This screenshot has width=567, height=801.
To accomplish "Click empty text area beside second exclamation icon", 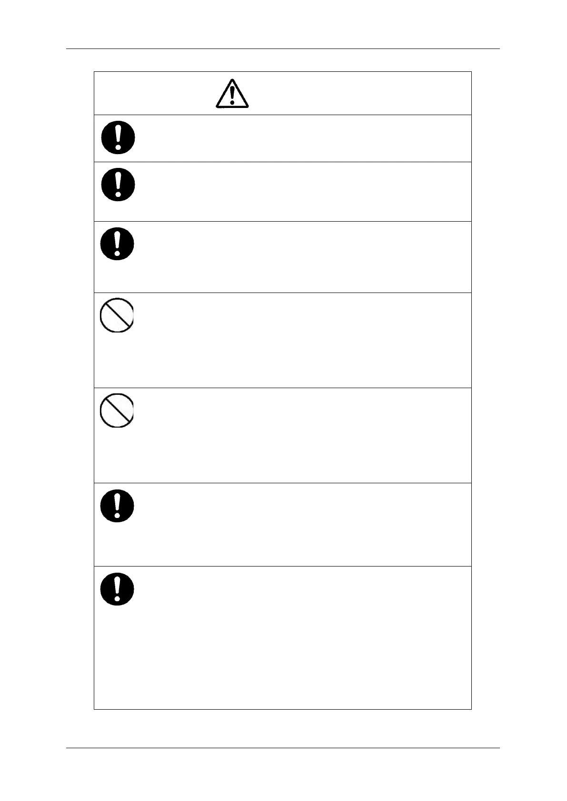I will 303,191.
